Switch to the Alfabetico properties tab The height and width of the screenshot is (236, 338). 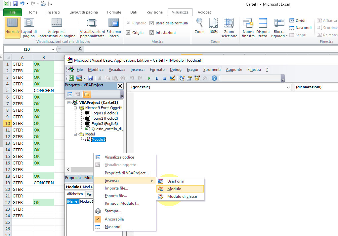point(75,194)
